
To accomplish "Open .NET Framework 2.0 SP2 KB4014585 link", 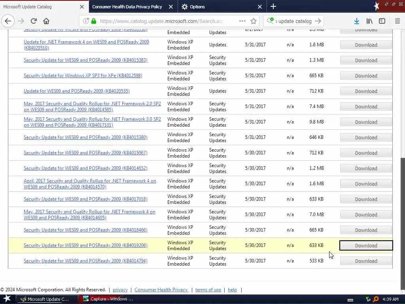I will click(x=92, y=106).
